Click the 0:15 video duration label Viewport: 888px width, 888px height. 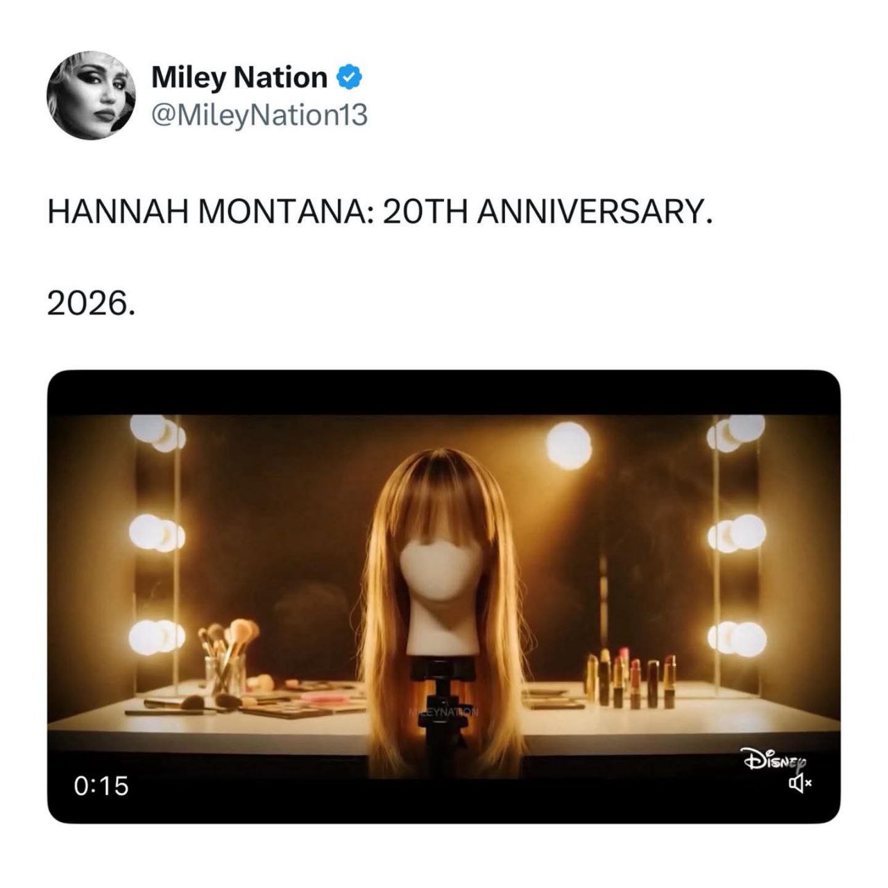coord(101,786)
